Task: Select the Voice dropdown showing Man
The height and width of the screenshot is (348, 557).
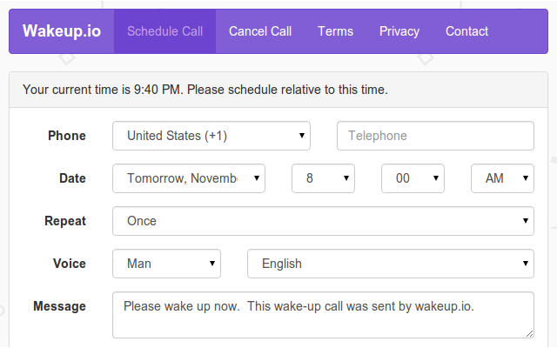Action: pyautogui.click(x=166, y=264)
